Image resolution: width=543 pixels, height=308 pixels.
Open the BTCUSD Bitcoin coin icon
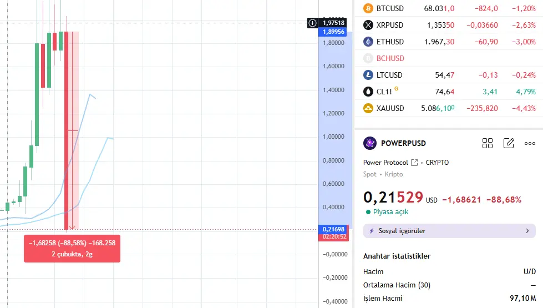click(x=368, y=8)
